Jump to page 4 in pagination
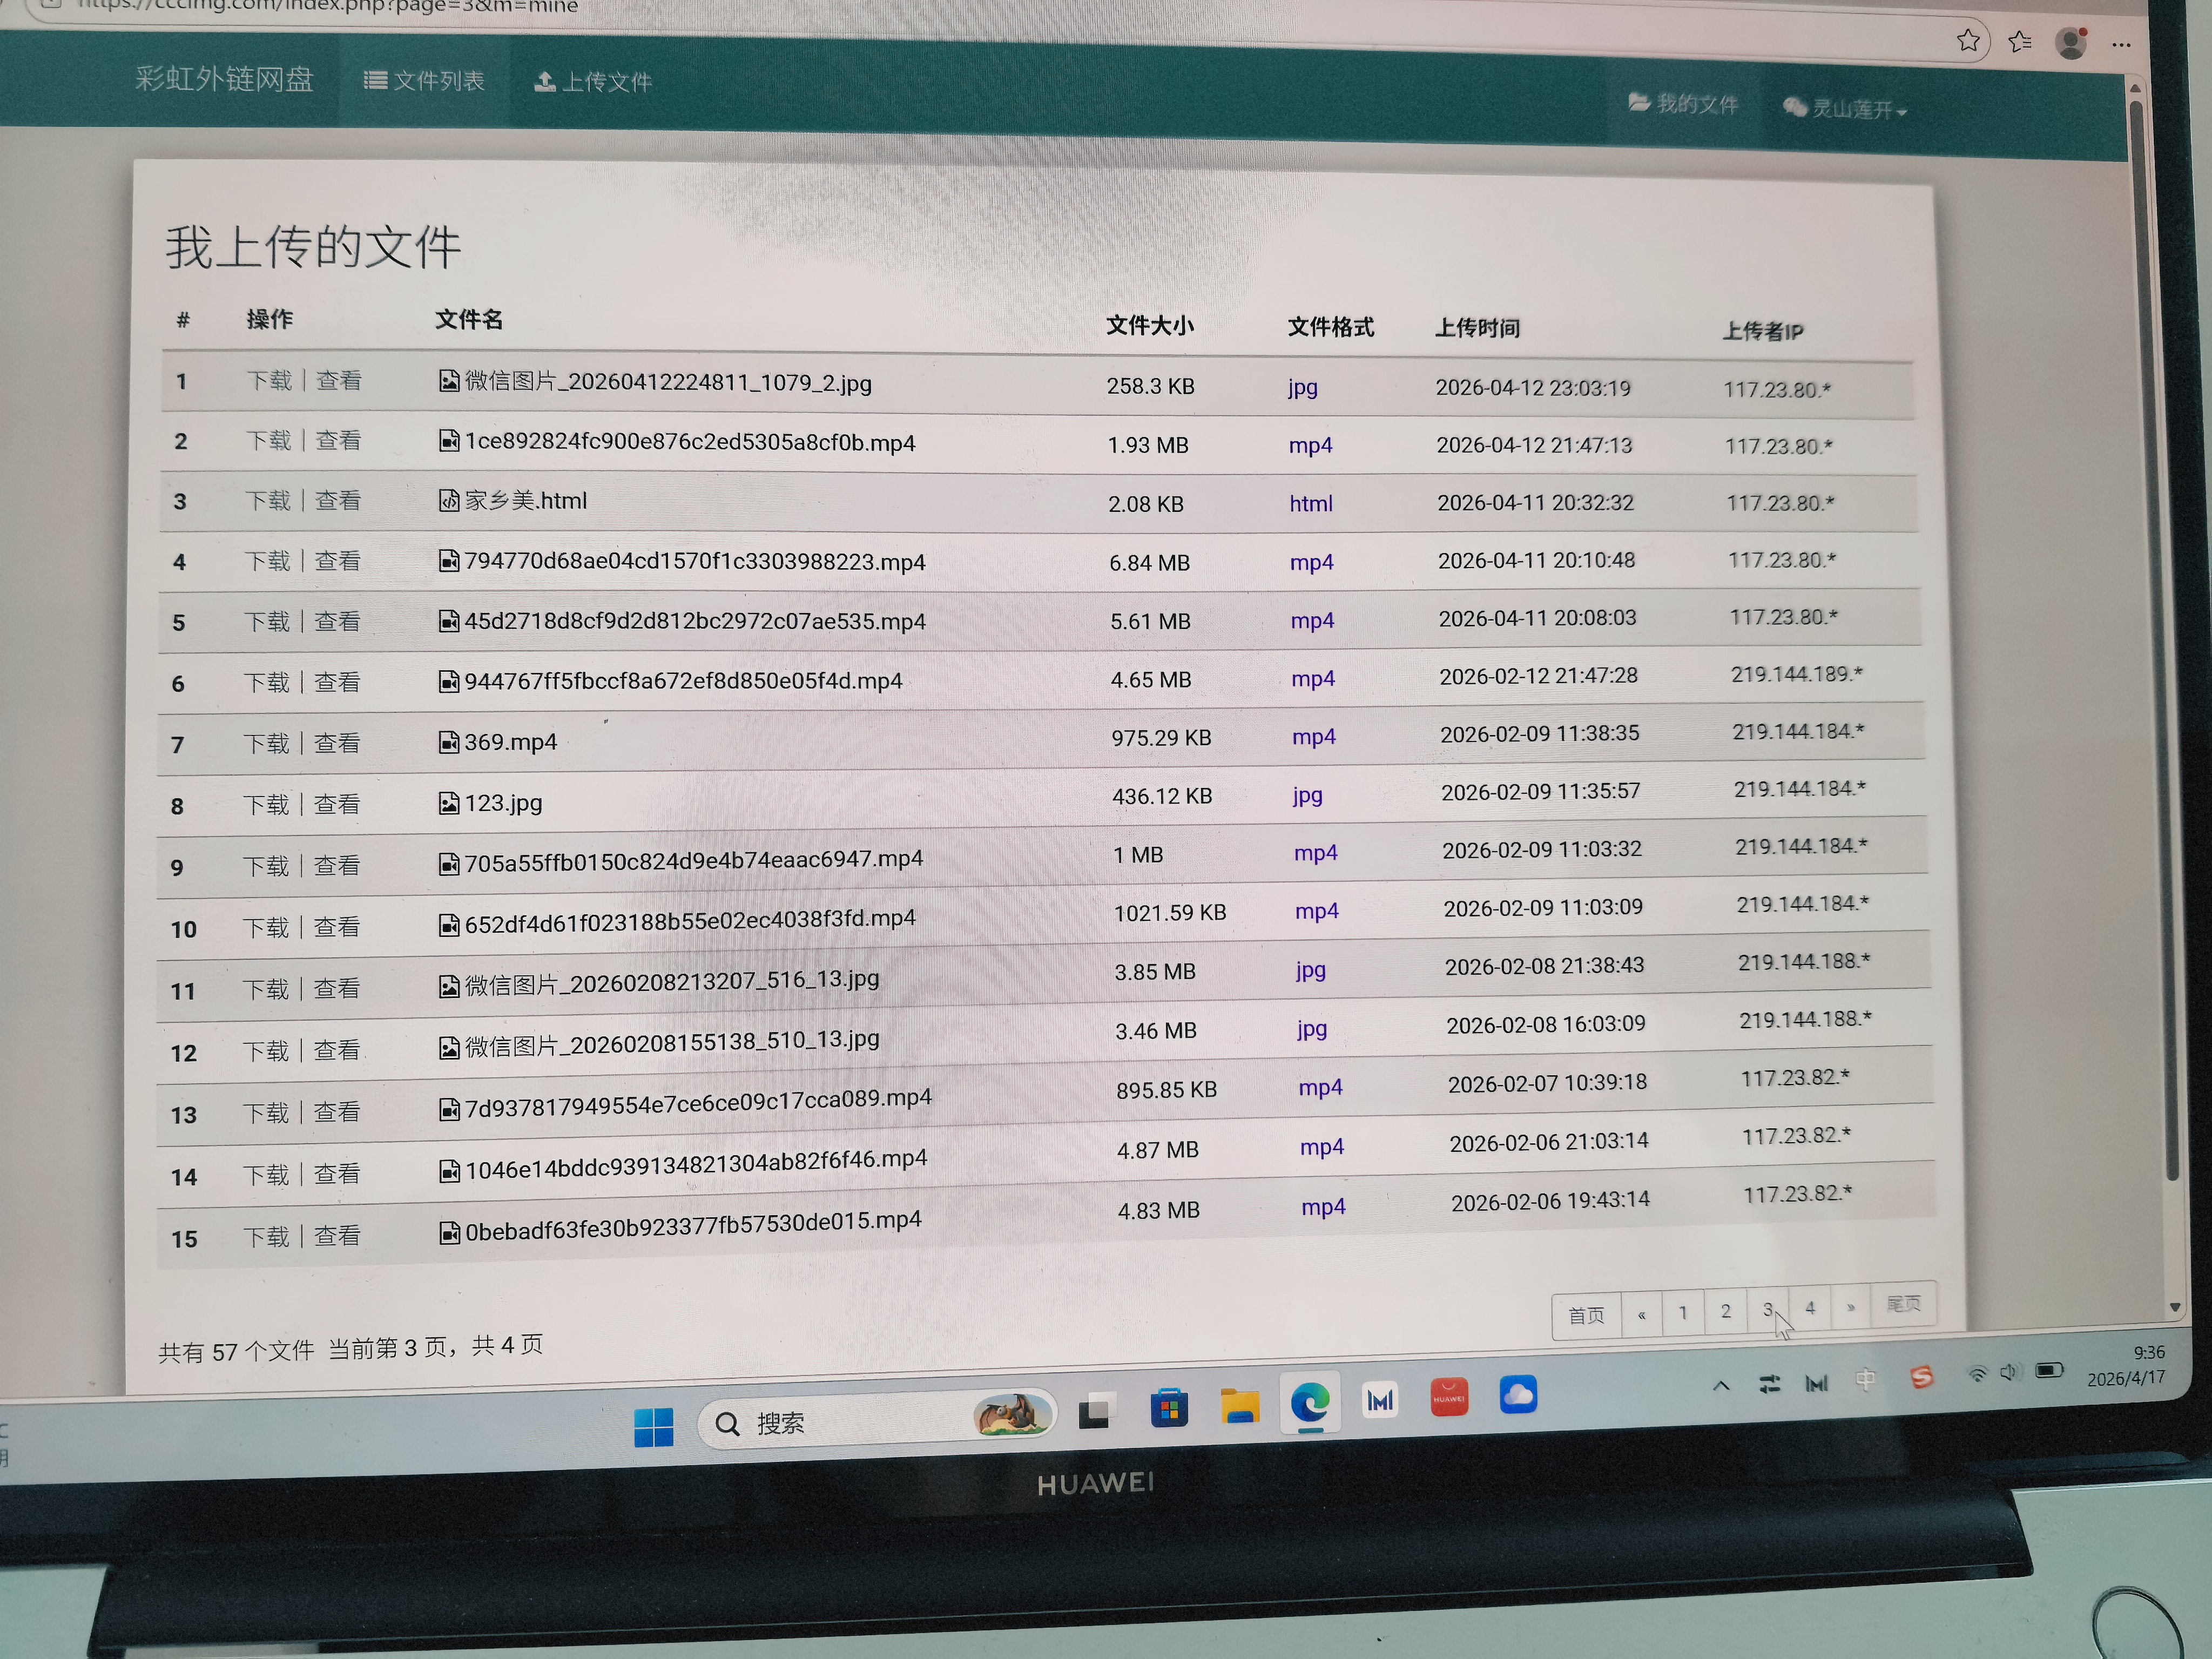The height and width of the screenshot is (1659, 2212). tap(1810, 1308)
